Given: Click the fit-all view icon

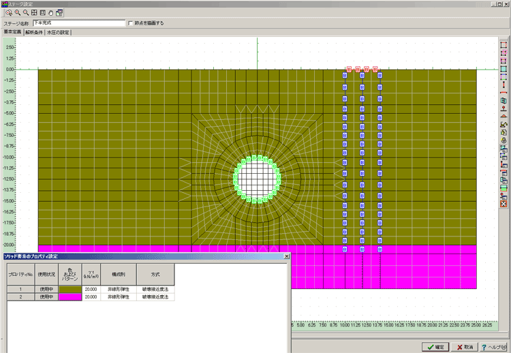Looking at the screenshot, I should tap(34, 13).
